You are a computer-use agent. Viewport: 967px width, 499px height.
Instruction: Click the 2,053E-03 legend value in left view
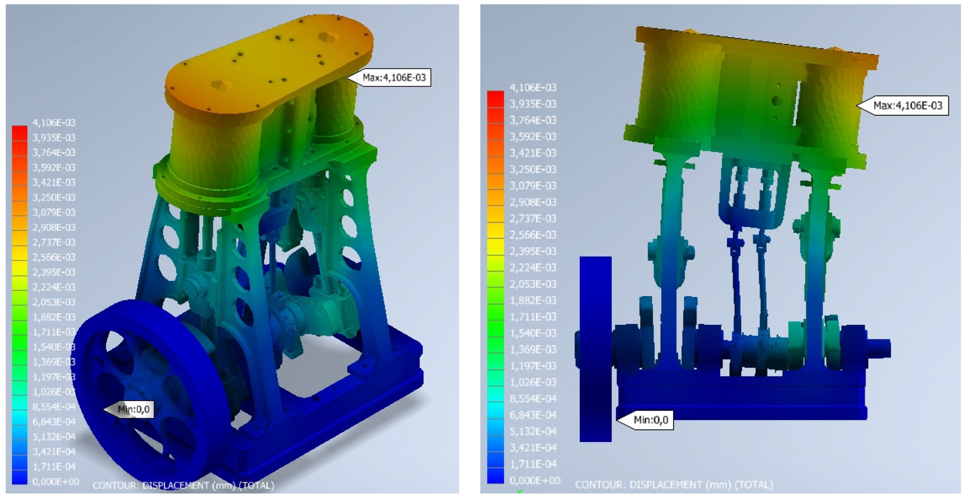(x=54, y=302)
